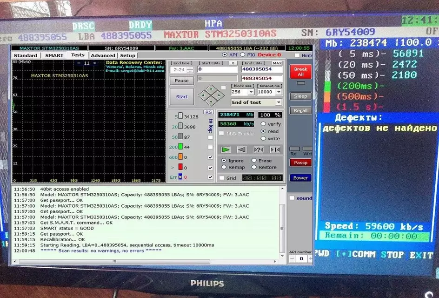The image size is (439, 298).
Task: Click the red Break All button
Action: point(301,72)
